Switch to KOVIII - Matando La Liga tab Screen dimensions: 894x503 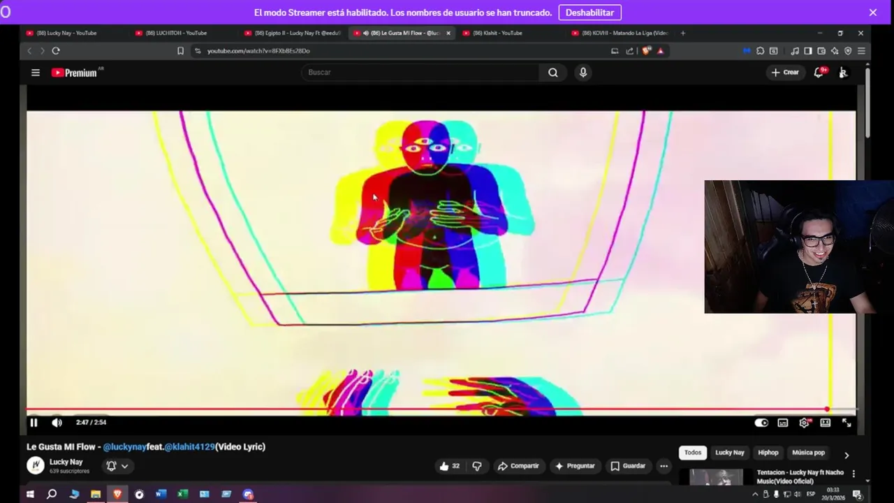(x=620, y=33)
